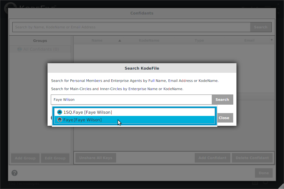Click Done in Confidants window
The height and width of the screenshot is (189, 284).
[x=264, y=173]
